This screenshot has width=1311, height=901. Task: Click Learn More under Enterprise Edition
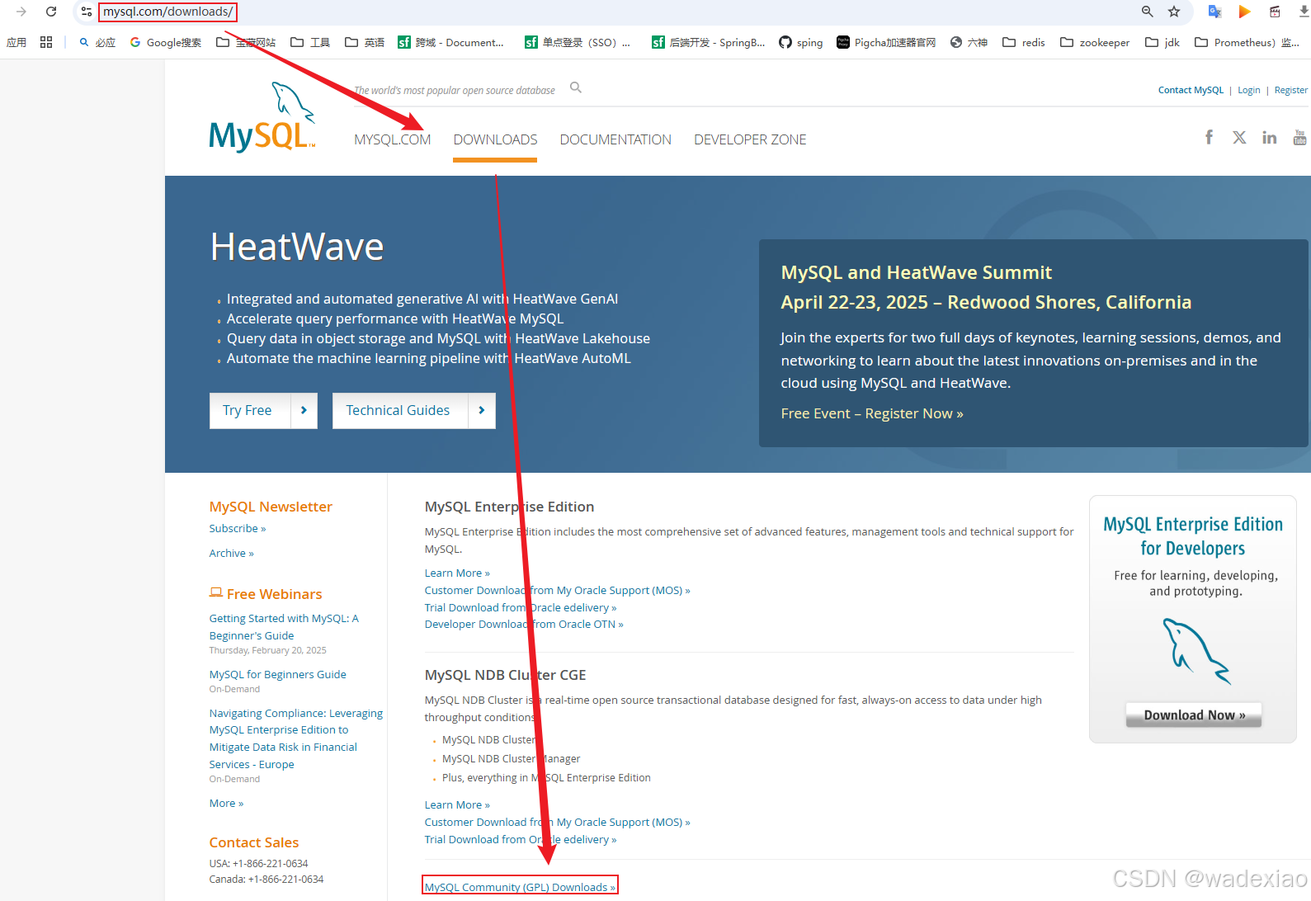[x=457, y=573]
